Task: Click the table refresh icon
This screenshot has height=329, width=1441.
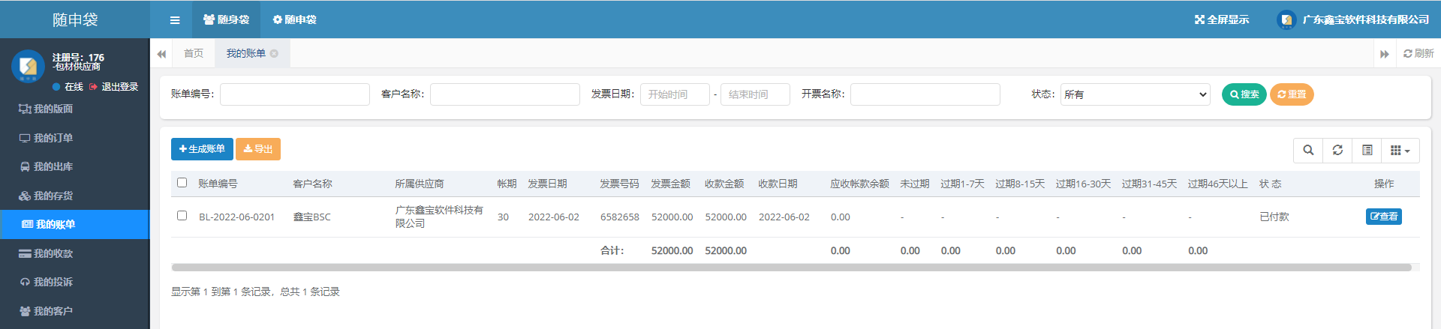Action: 1337,151
